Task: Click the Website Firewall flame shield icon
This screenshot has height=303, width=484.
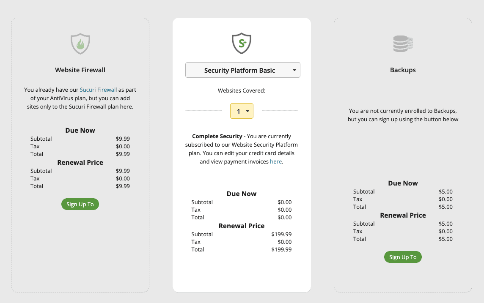Action: [x=80, y=44]
